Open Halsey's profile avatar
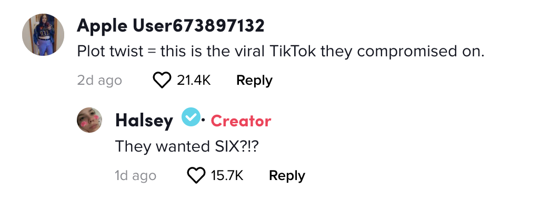 tap(89, 120)
